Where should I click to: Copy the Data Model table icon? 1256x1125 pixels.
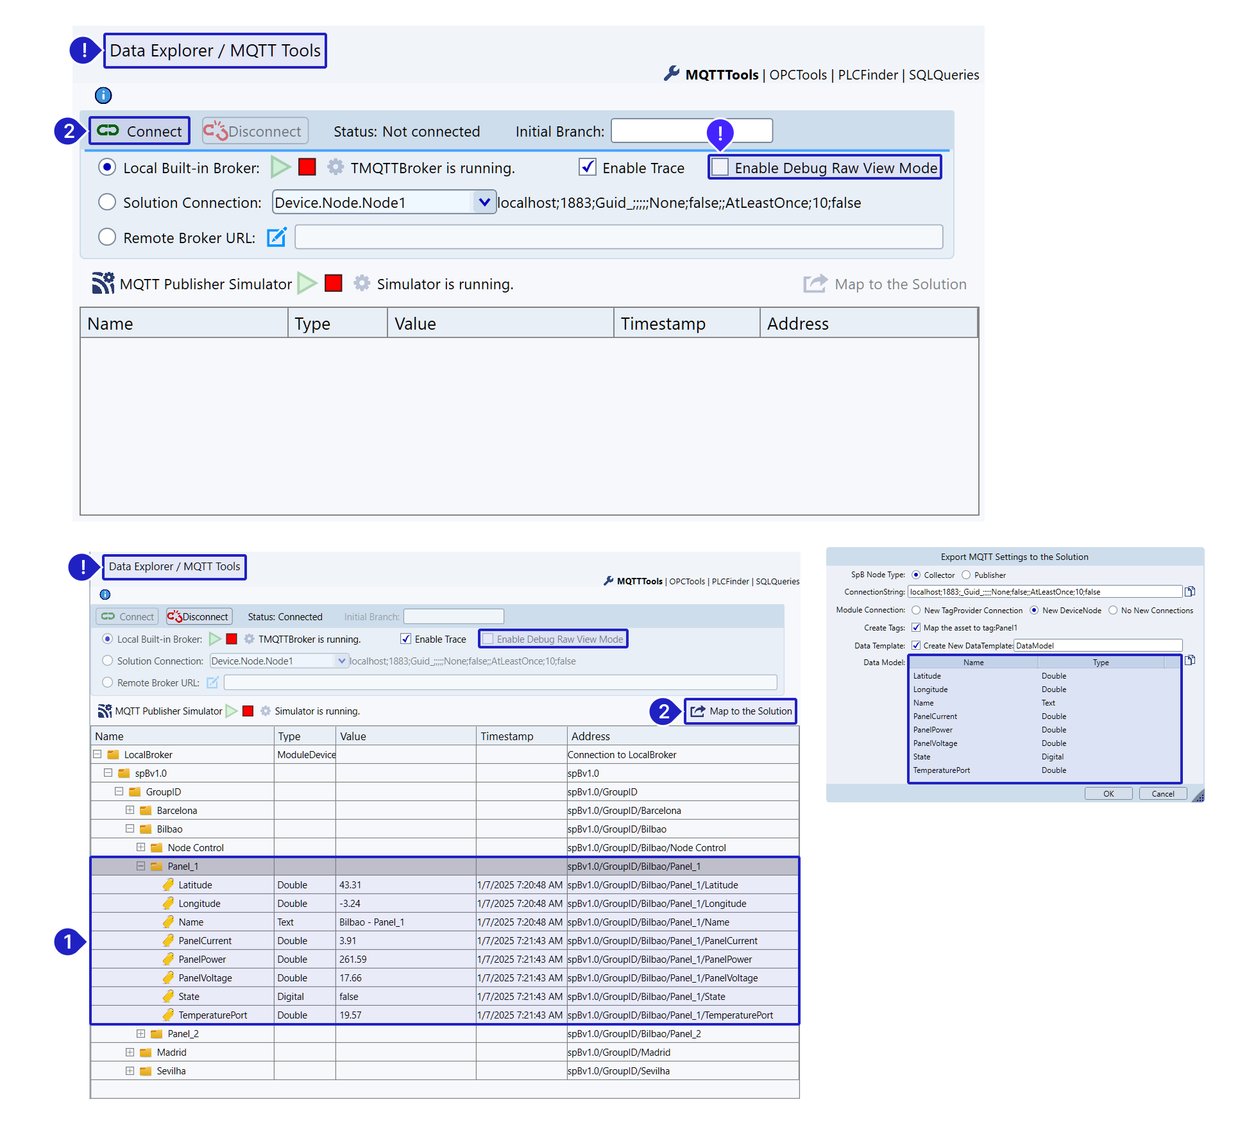[1190, 660]
